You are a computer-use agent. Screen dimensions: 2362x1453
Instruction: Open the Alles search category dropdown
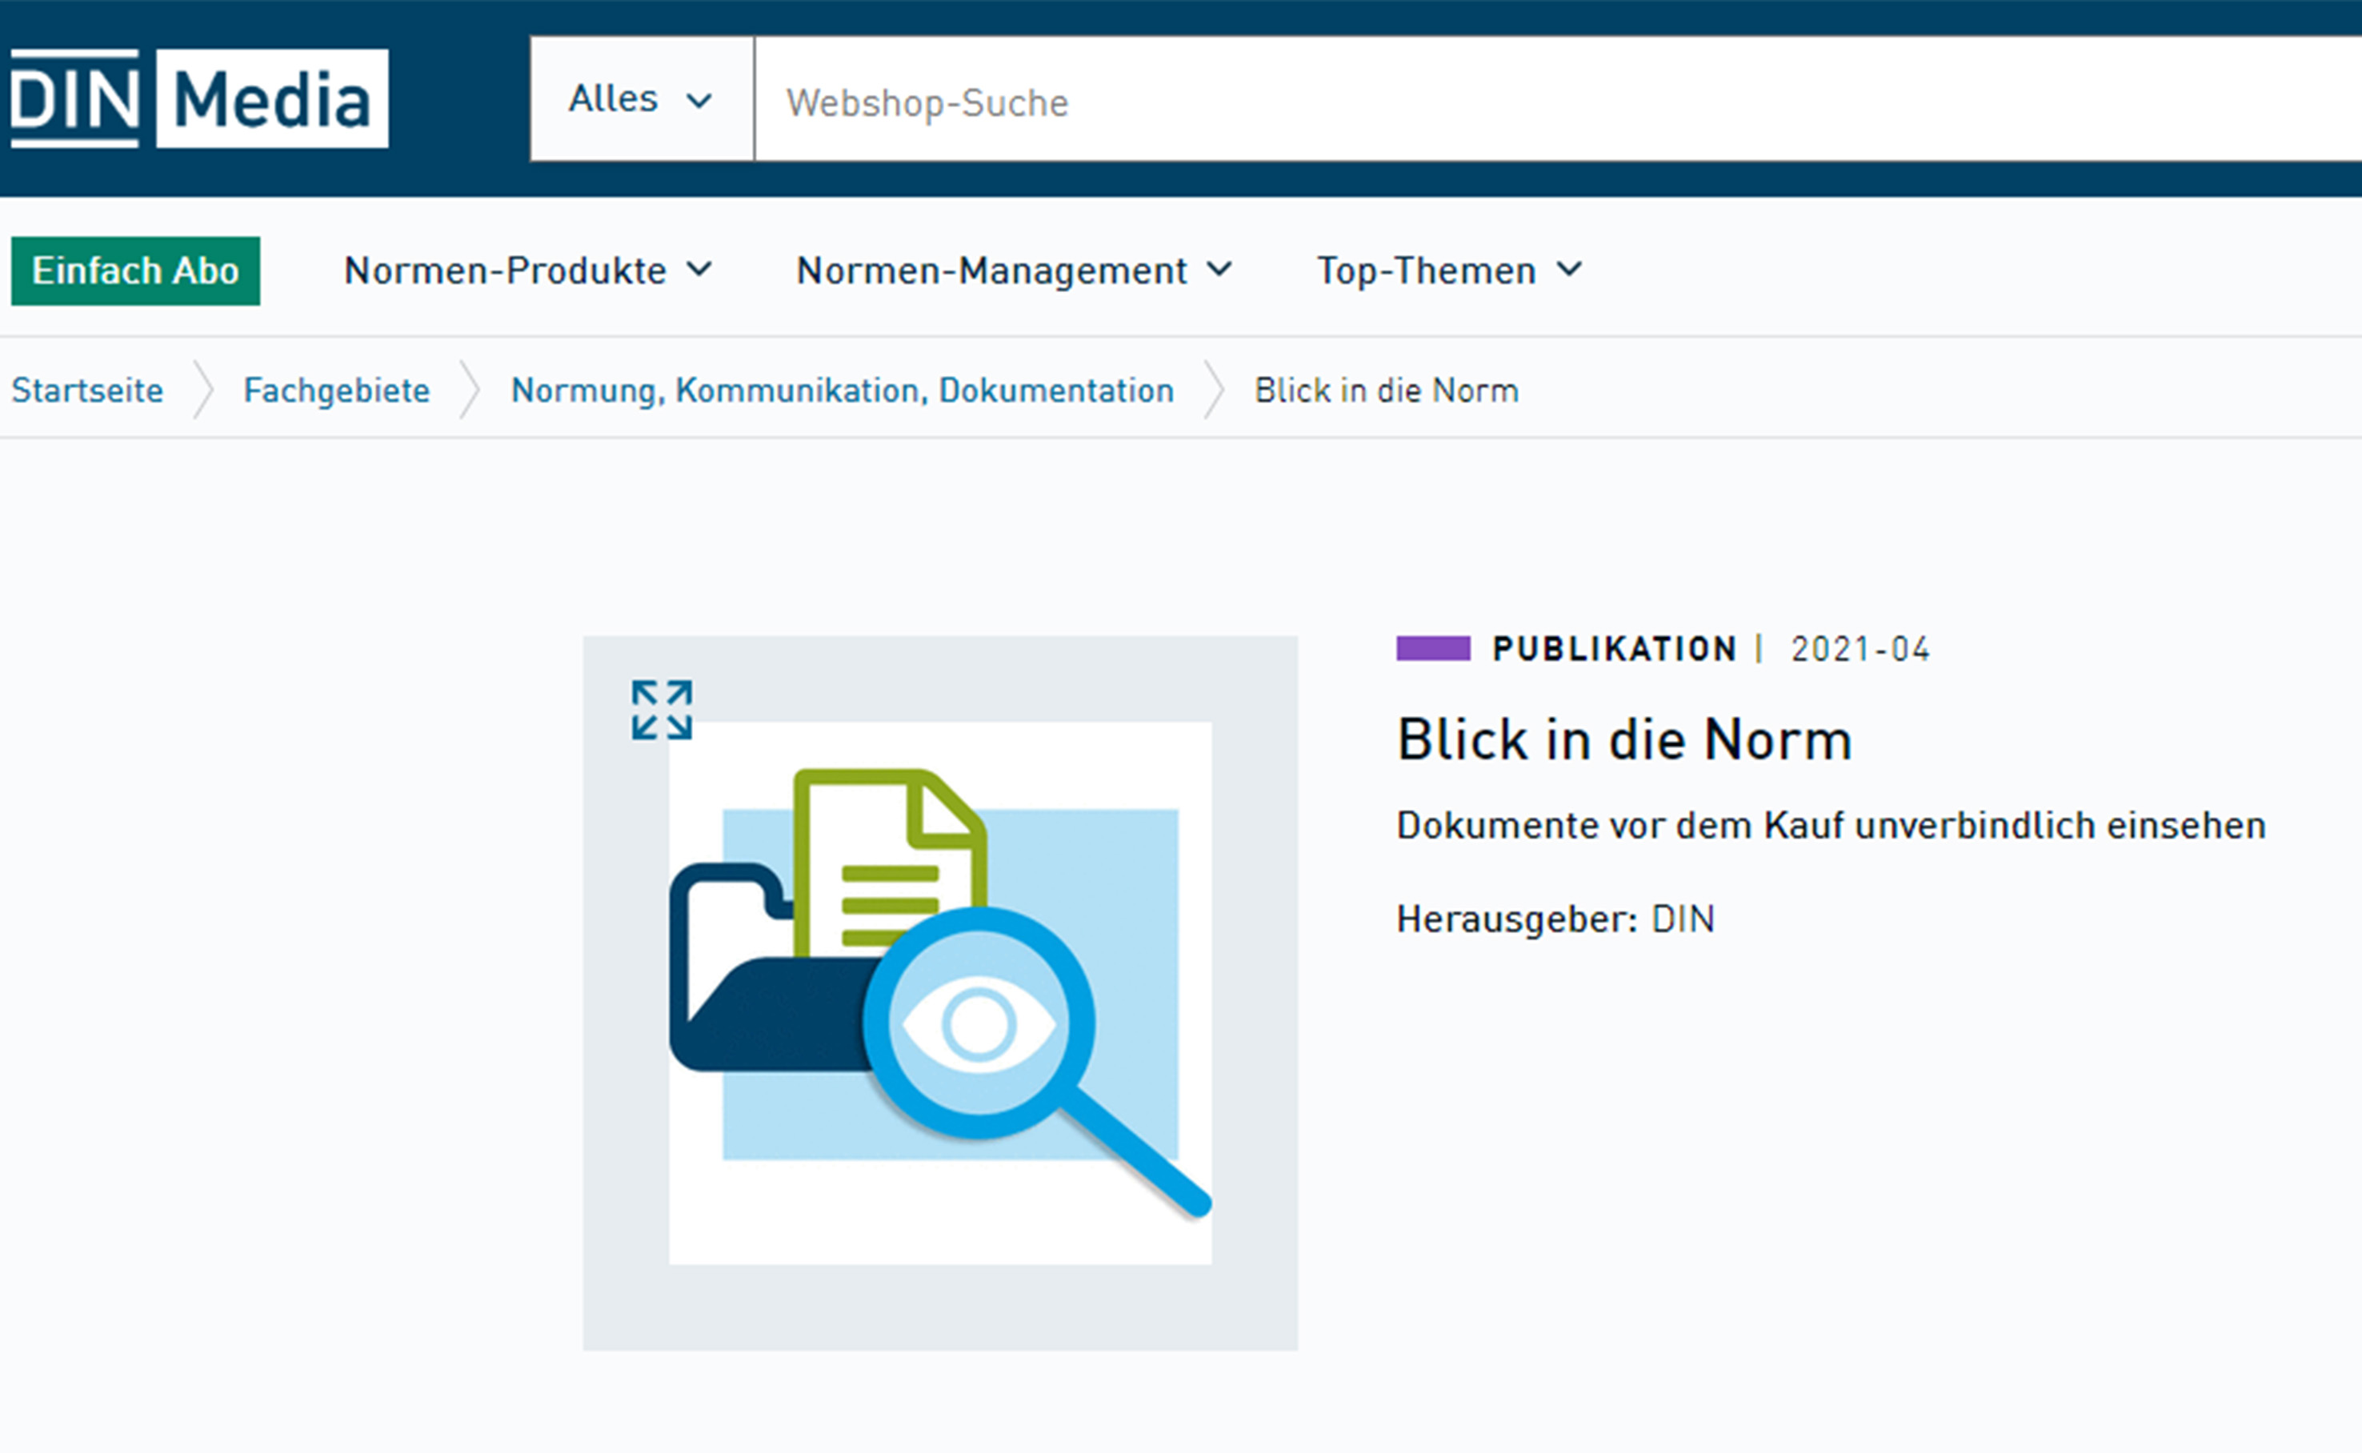point(641,99)
